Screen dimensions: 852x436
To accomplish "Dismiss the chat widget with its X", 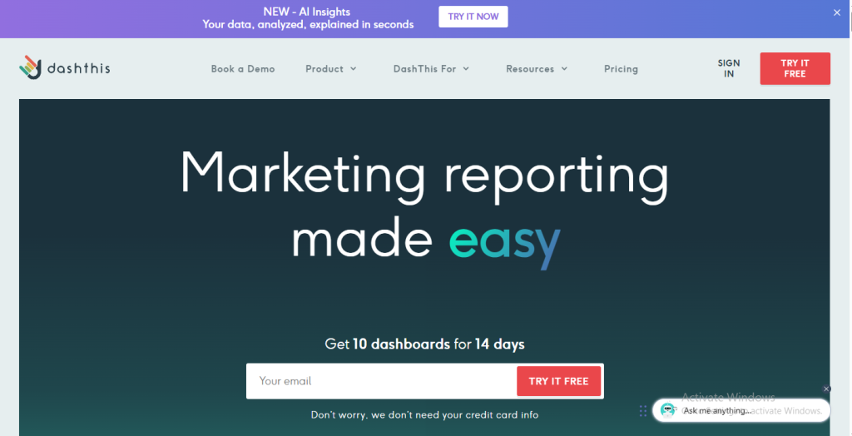I will point(826,389).
